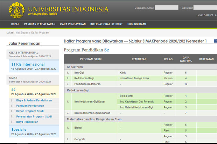The height and width of the screenshot is (144, 217).
Task: Click the Ilmu Material Kedokteran Gigi cell
Action: coord(139,107)
